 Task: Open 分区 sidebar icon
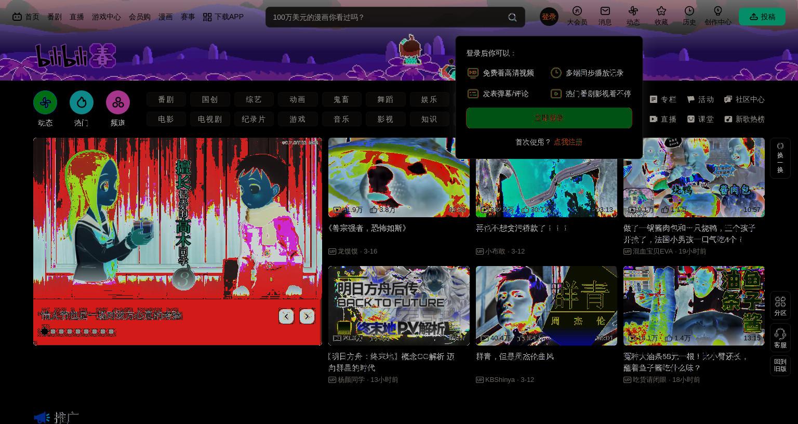pos(780,306)
